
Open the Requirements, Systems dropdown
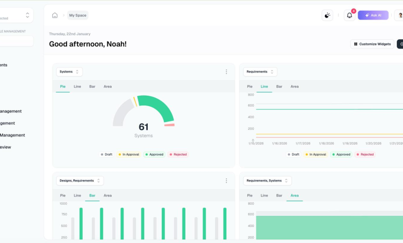pos(267,181)
